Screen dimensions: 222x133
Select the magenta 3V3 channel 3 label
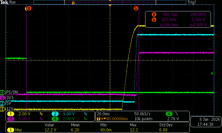pos(3,98)
